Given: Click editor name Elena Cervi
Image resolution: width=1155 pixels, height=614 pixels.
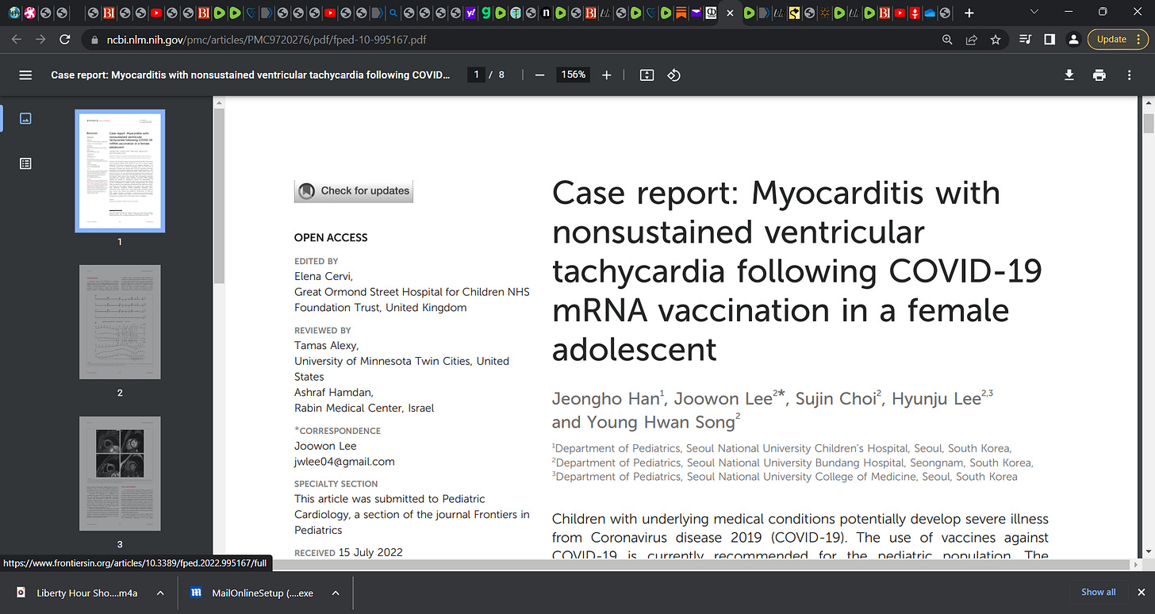Looking at the screenshot, I should tap(323, 276).
